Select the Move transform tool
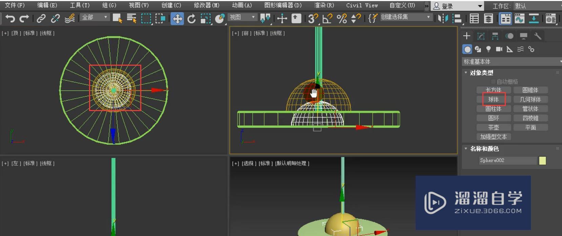This screenshot has width=562, height=236. click(x=177, y=18)
